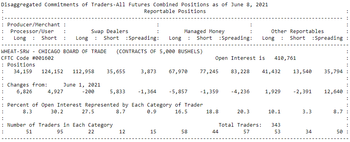350x142 pixels.
Task: Click the report title dated June 8, 2021
Action: coord(135,5)
